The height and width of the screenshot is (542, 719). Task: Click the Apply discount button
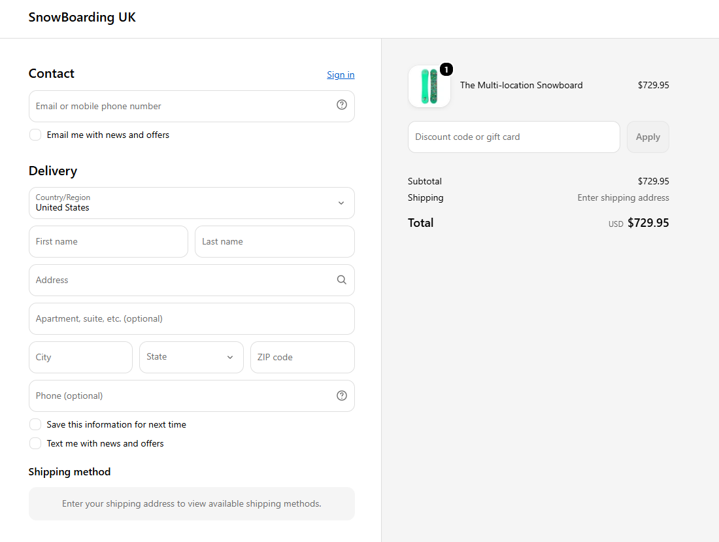pyautogui.click(x=648, y=137)
